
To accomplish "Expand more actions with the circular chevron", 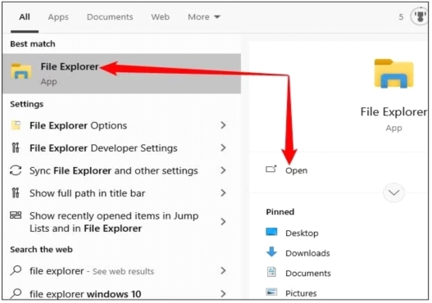I will point(393,192).
